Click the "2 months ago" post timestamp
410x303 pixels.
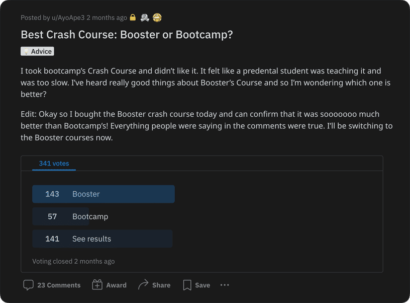(x=107, y=18)
